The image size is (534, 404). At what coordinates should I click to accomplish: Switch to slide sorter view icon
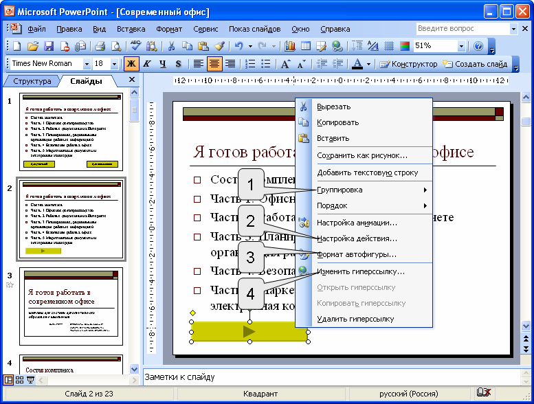point(19,380)
